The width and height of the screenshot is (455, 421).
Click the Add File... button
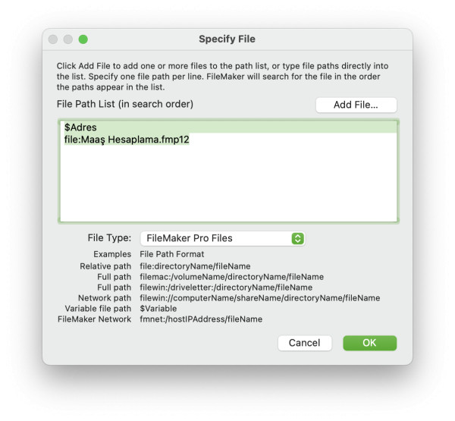(356, 105)
